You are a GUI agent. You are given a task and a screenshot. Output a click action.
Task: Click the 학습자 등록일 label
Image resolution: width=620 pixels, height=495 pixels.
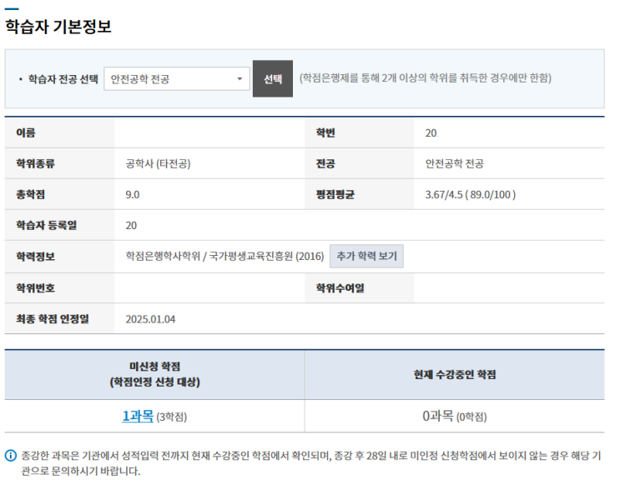click(47, 225)
